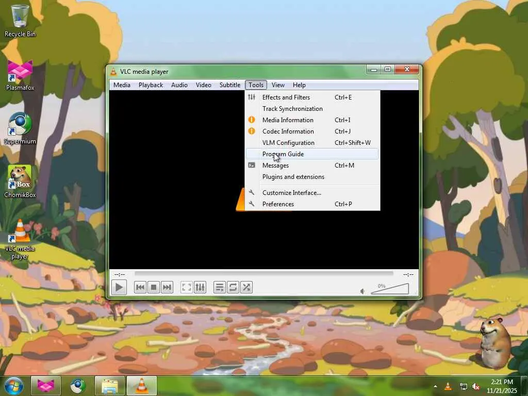
Task: Open Plasmafox from the taskbar
Action: 46,386
